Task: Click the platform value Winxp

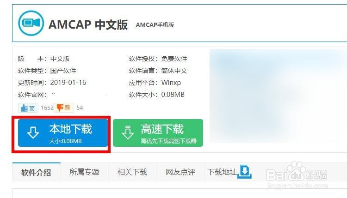Action: (171, 83)
